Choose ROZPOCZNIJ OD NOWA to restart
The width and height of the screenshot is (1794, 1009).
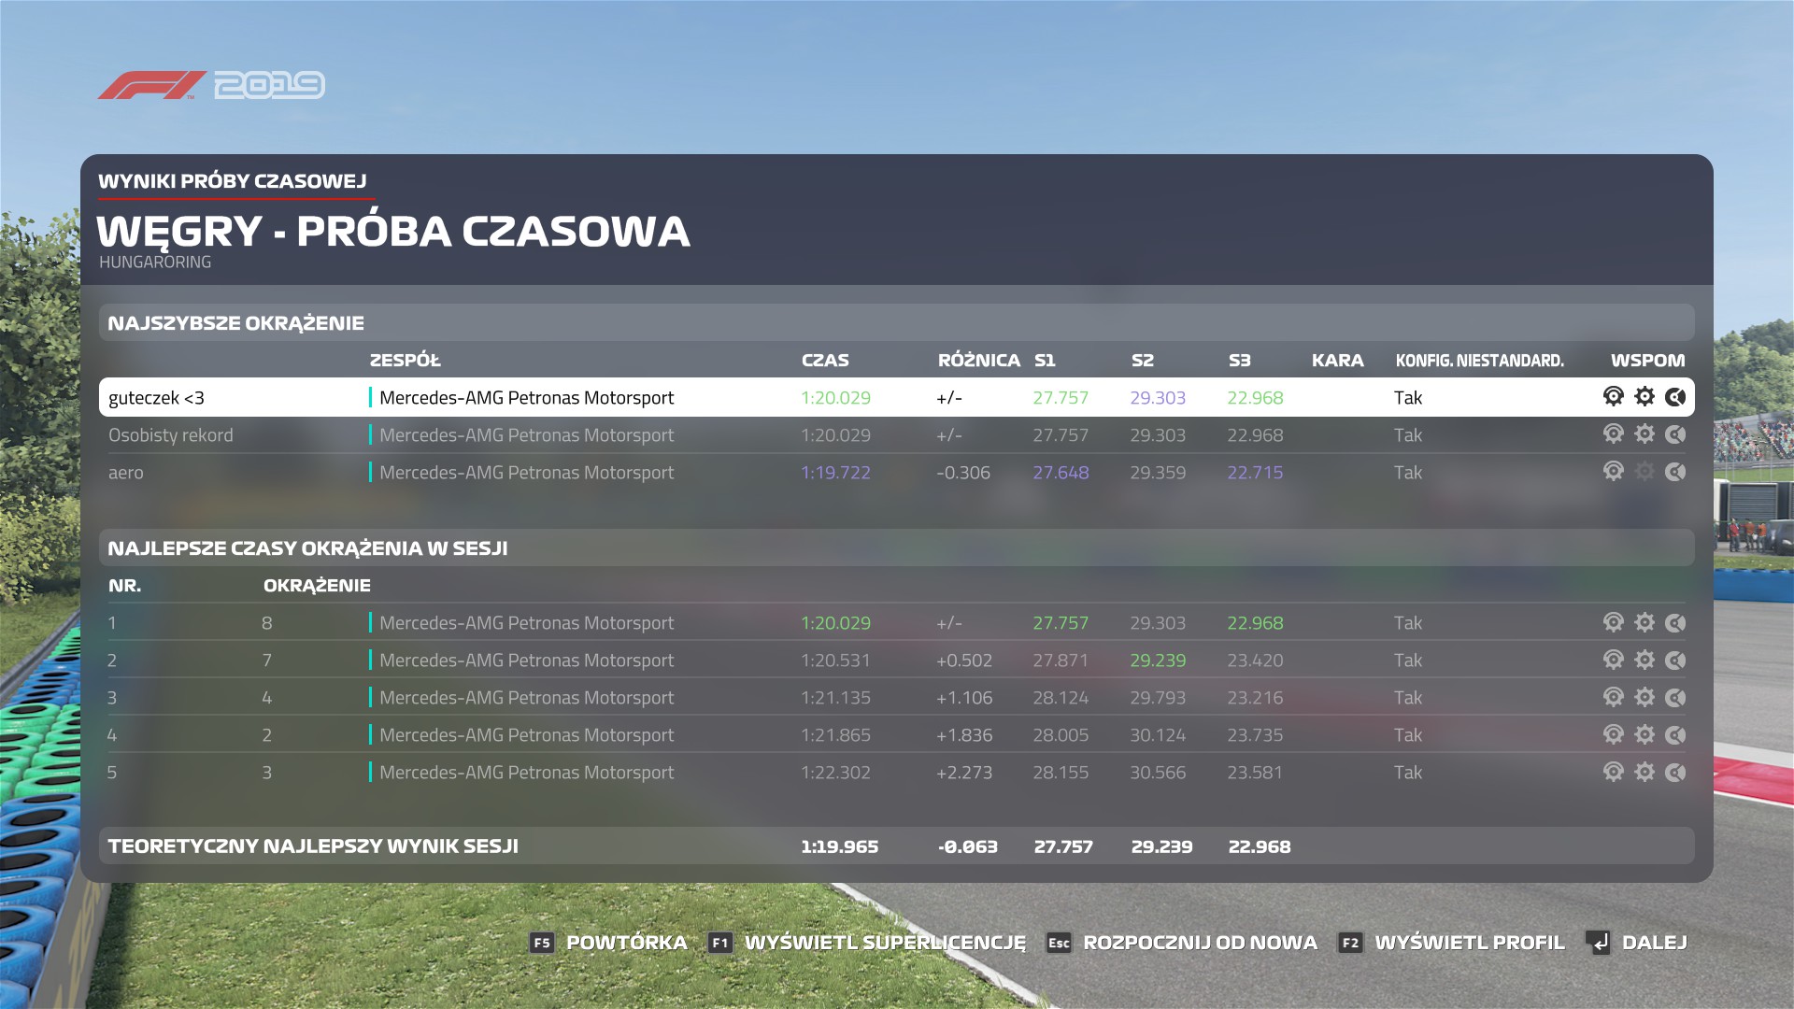point(1182,942)
